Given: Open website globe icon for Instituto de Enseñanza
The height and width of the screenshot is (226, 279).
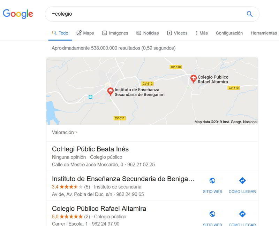Looking at the screenshot, I should (x=212, y=181).
